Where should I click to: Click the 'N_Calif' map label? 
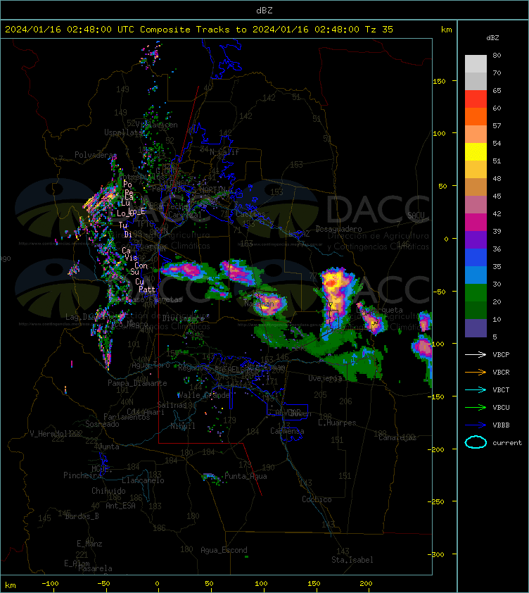coord(224,152)
